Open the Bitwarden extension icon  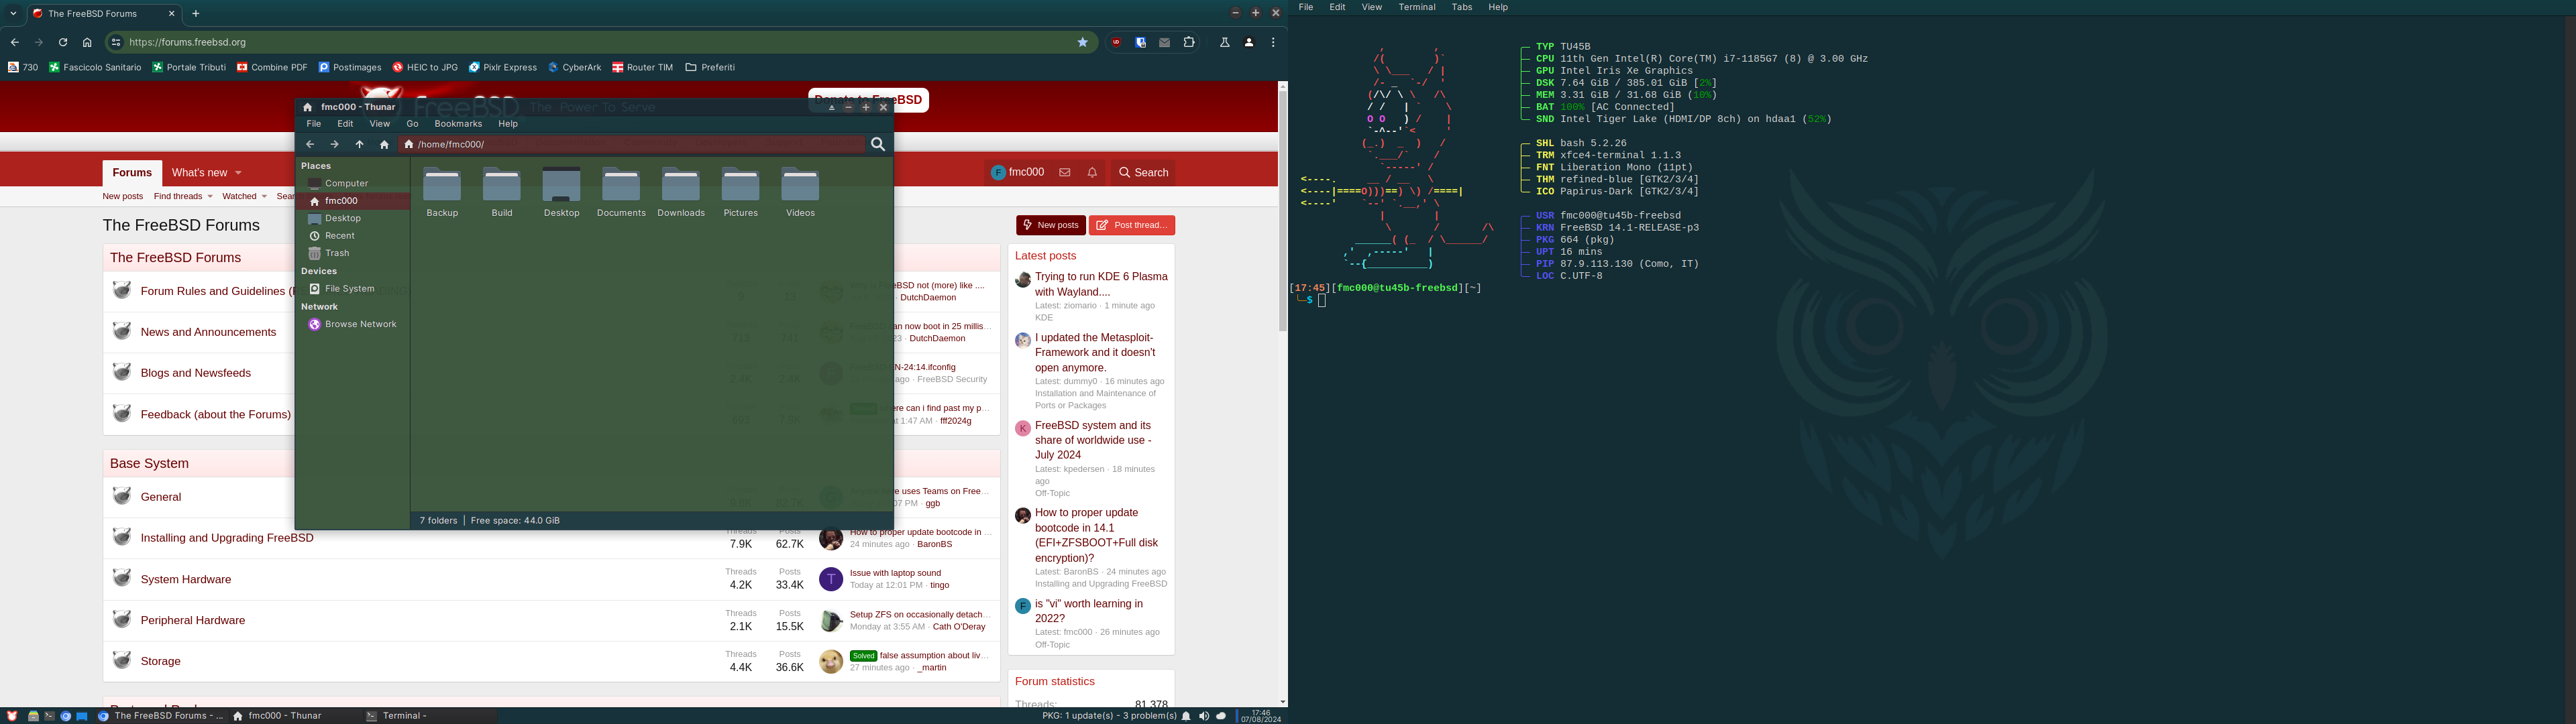pos(1140,42)
